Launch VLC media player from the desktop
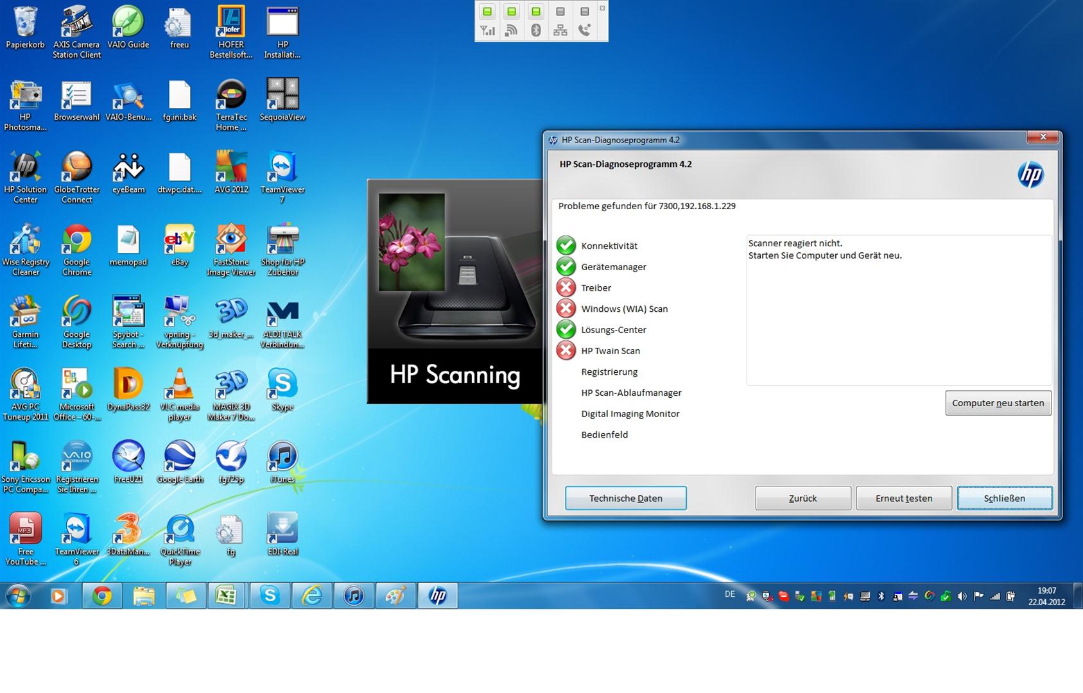1083x693 pixels. click(x=180, y=386)
